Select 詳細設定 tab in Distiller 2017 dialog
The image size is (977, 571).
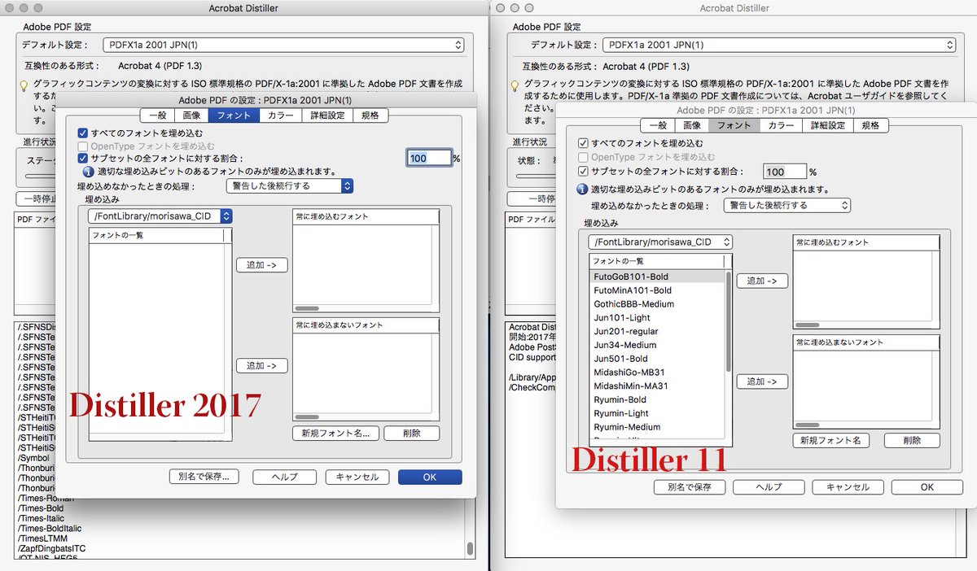pyautogui.click(x=328, y=116)
